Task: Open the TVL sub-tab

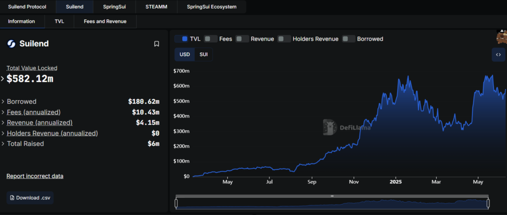Action: pyautogui.click(x=59, y=21)
